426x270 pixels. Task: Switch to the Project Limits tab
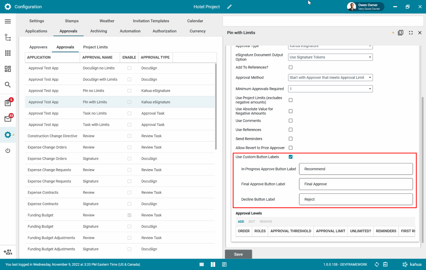[95, 47]
